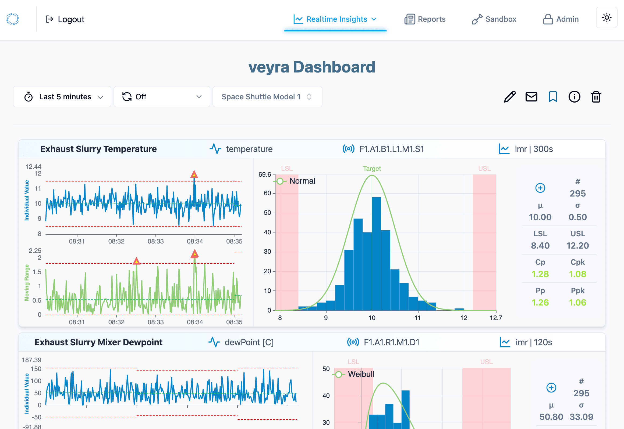Open the Realtime Insights menu

click(335, 19)
